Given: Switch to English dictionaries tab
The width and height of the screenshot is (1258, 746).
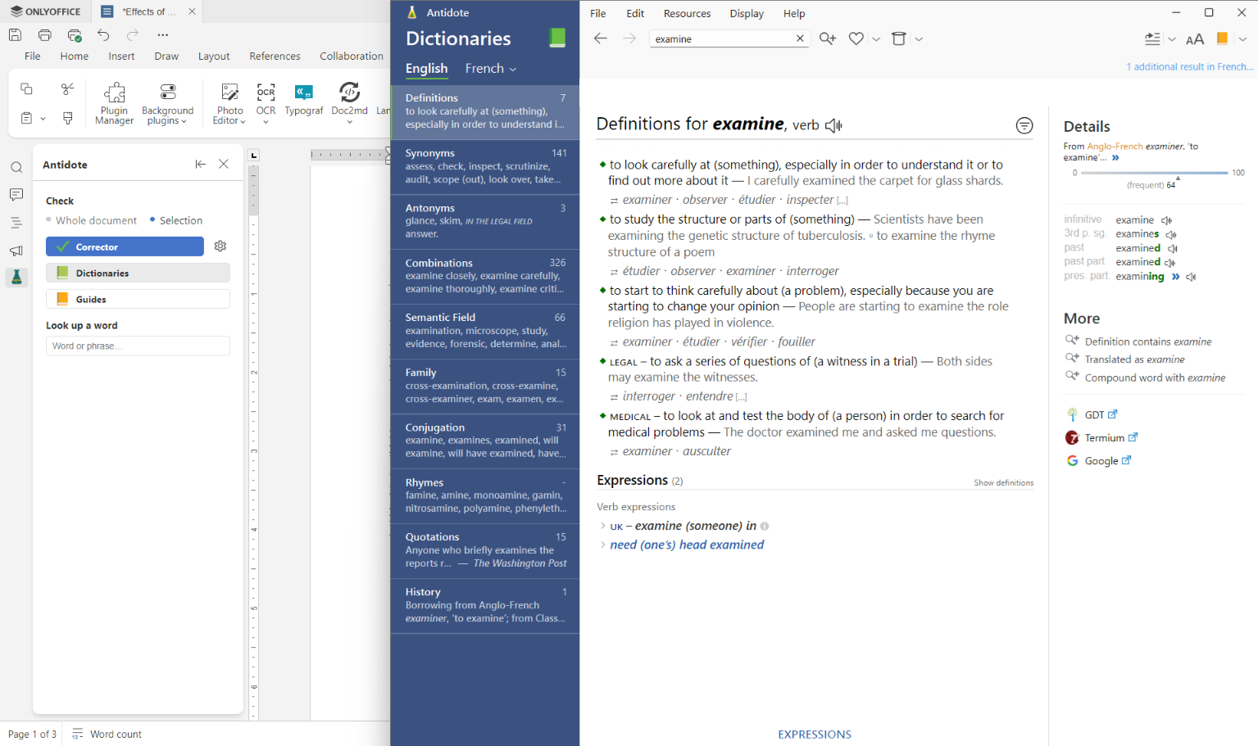Looking at the screenshot, I should [x=426, y=69].
